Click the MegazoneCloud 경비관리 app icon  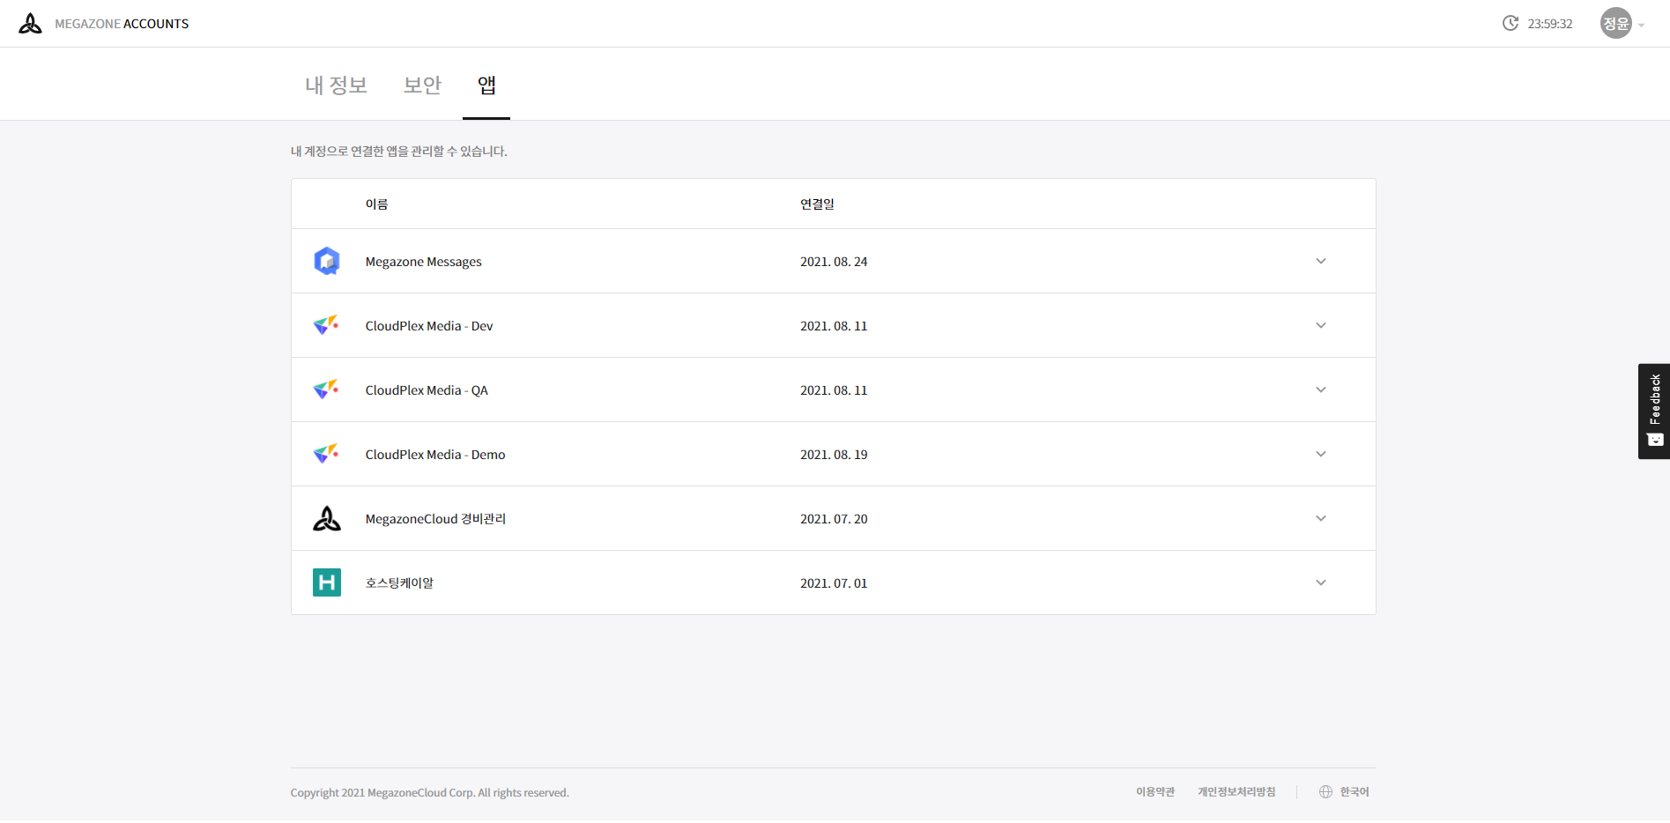click(x=327, y=518)
